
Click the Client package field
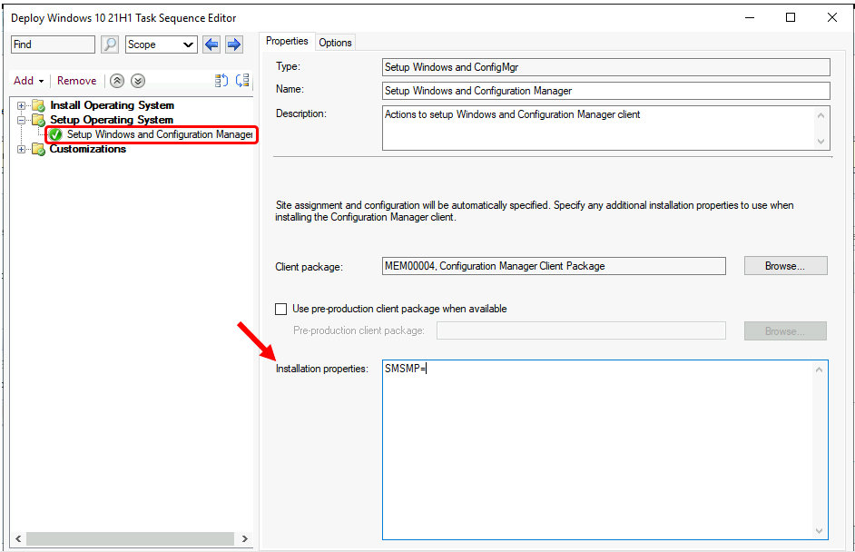click(x=554, y=266)
